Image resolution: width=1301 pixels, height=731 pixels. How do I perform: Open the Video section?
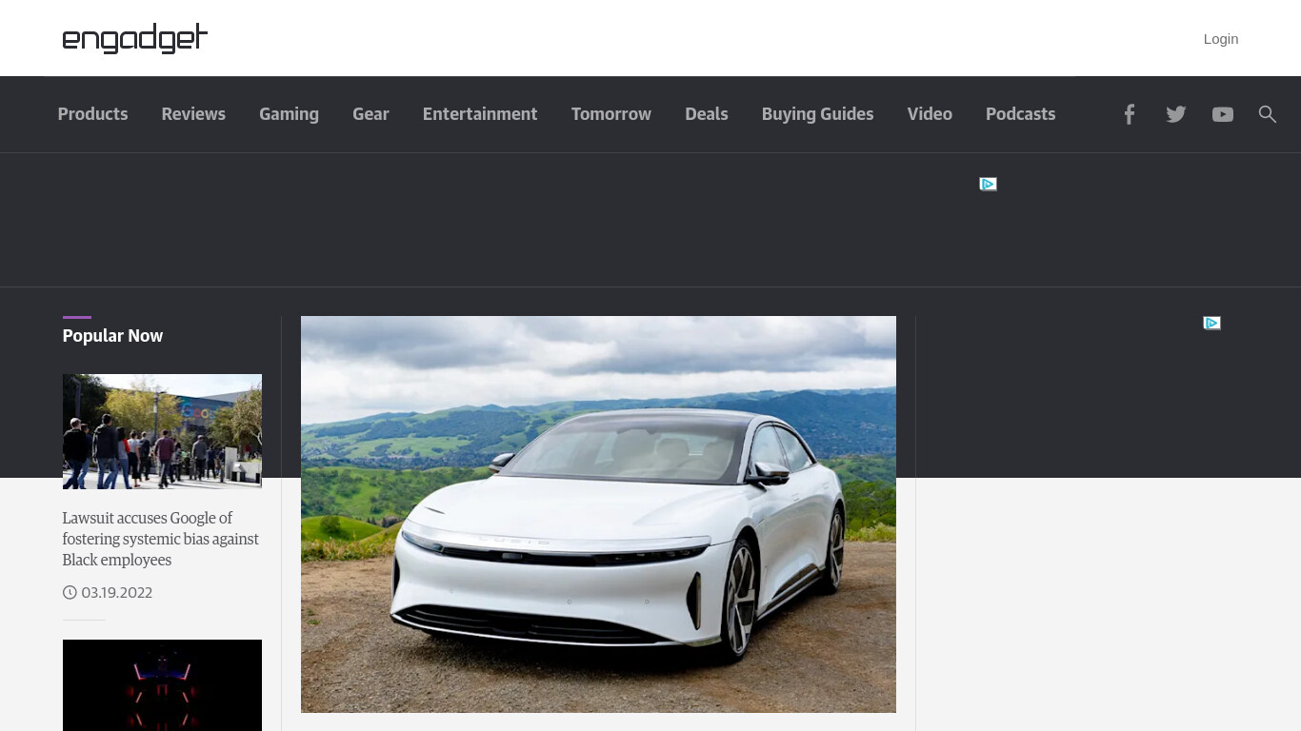click(930, 114)
